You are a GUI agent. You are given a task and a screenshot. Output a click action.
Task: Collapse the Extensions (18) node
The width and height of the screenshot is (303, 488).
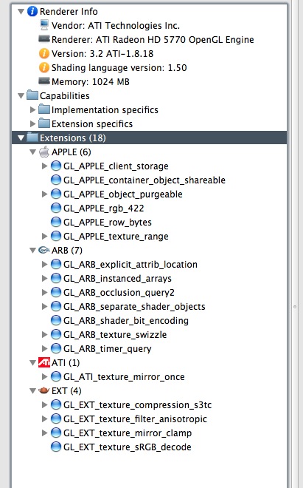(x=21, y=138)
